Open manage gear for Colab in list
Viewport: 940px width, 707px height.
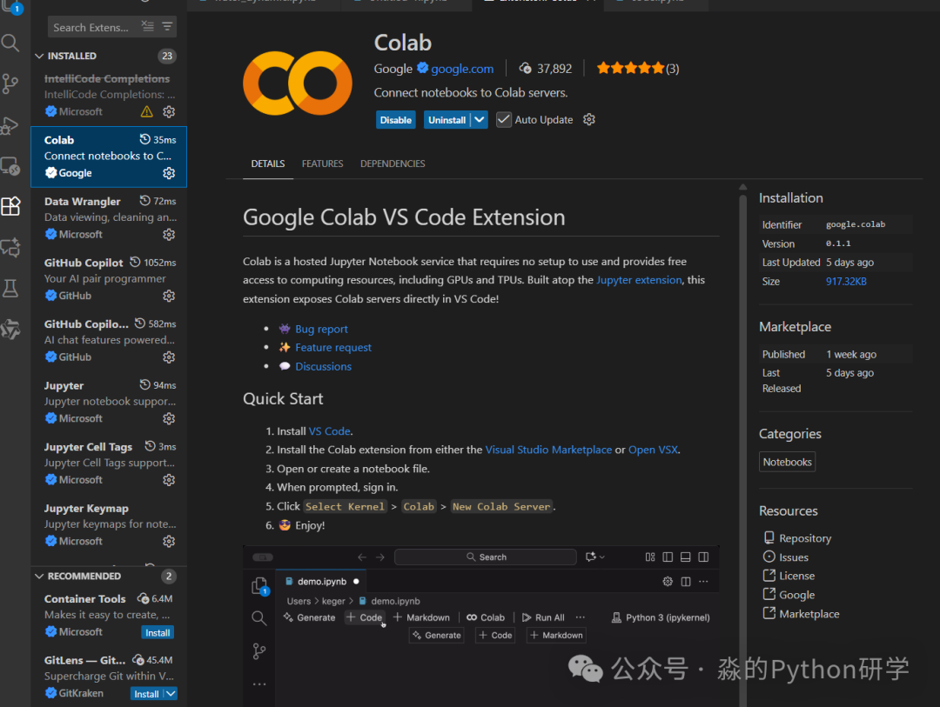click(169, 173)
